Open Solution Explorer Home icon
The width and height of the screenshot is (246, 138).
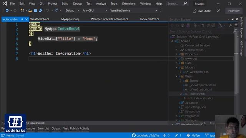[x=183, y=25]
